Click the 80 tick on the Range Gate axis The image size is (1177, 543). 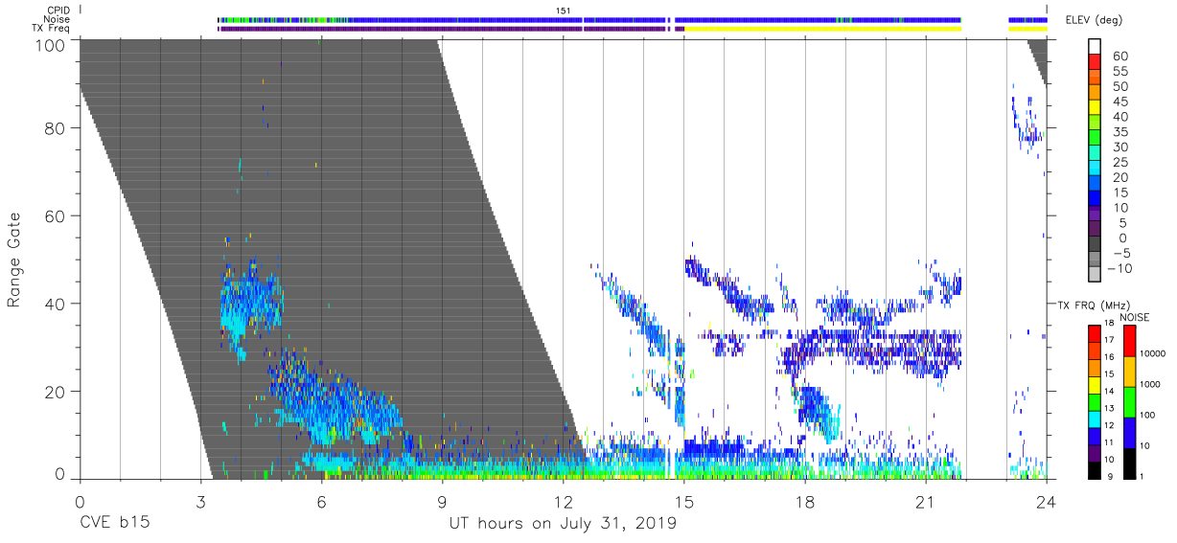tap(56, 129)
